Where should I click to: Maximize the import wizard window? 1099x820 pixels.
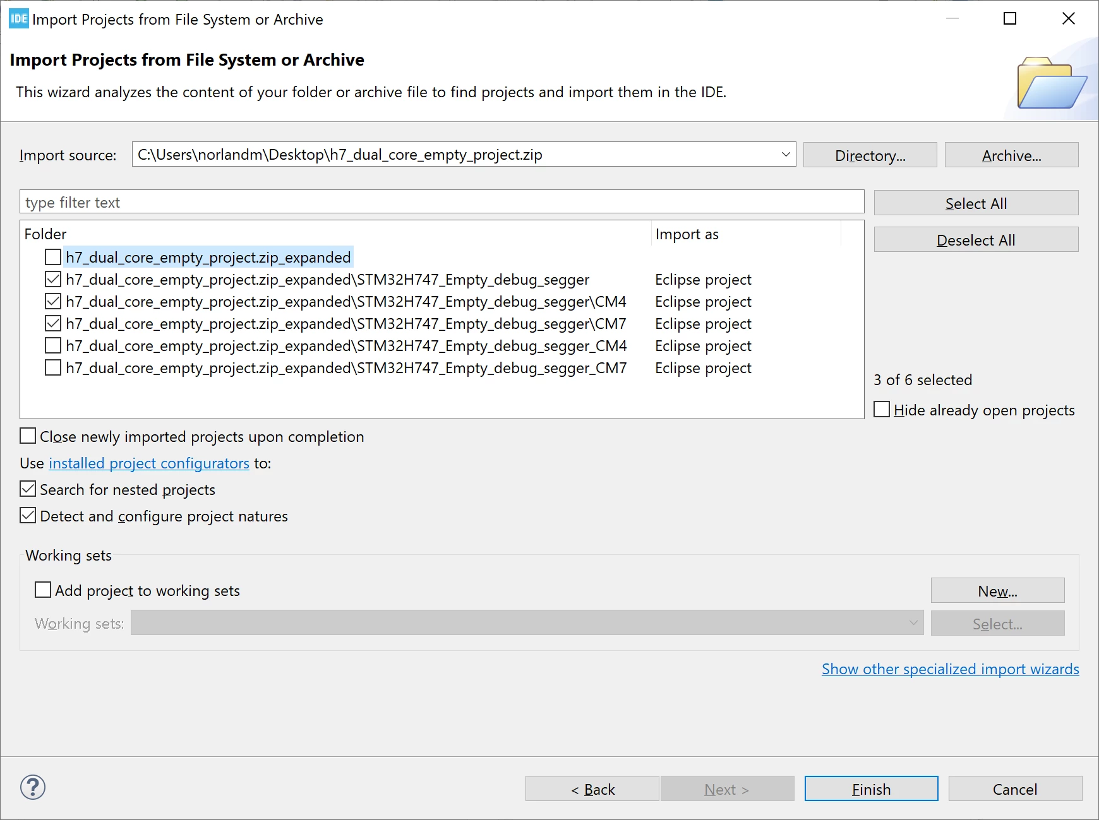coord(1010,19)
